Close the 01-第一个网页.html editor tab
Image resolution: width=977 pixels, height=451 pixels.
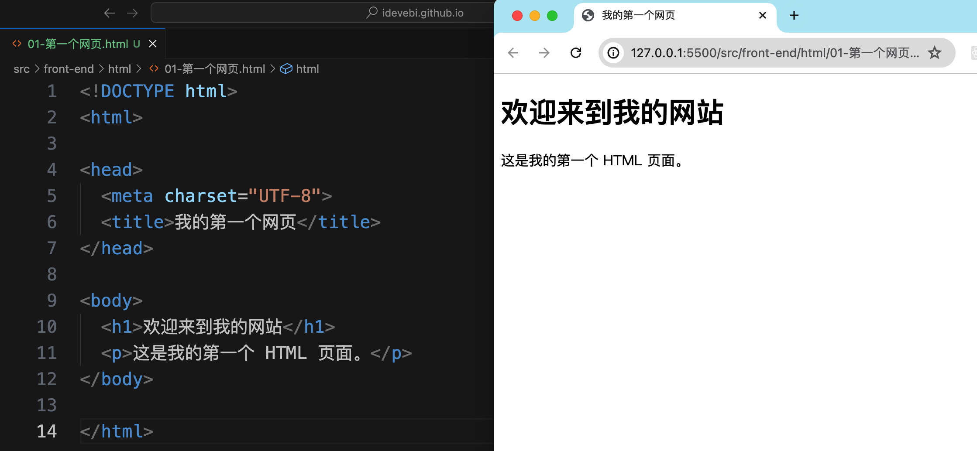pyautogui.click(x=153, y=44)
